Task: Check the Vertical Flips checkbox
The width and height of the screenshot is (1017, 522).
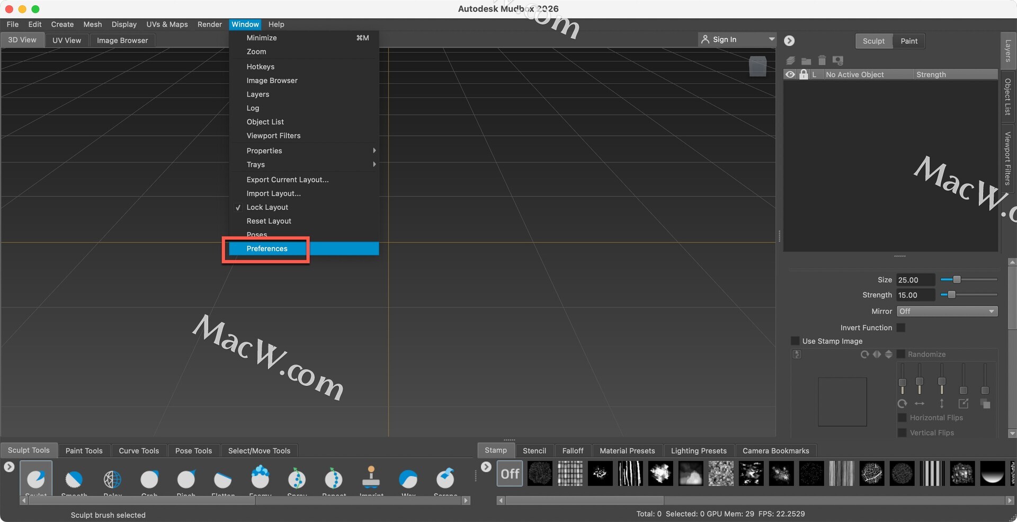Action: (902, 432)
